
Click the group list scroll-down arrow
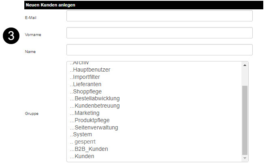[244, 158]
